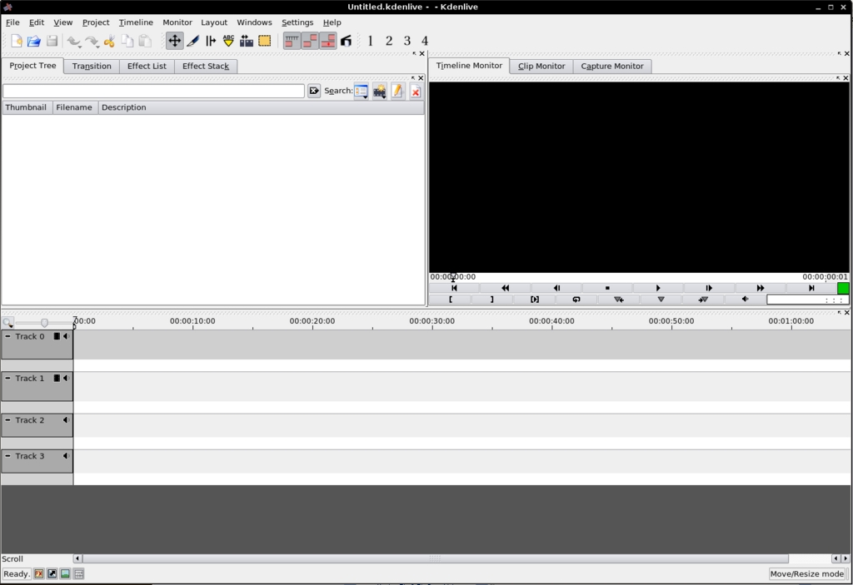This screenshot has height=585, width=853.
Task: Click the Cut (scissors) toolbar icon
Action: (109, 40)
